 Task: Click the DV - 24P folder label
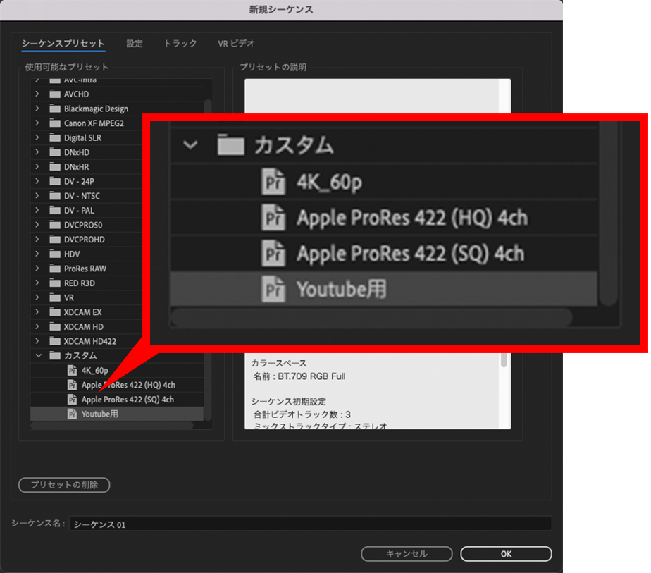point(80,181)
